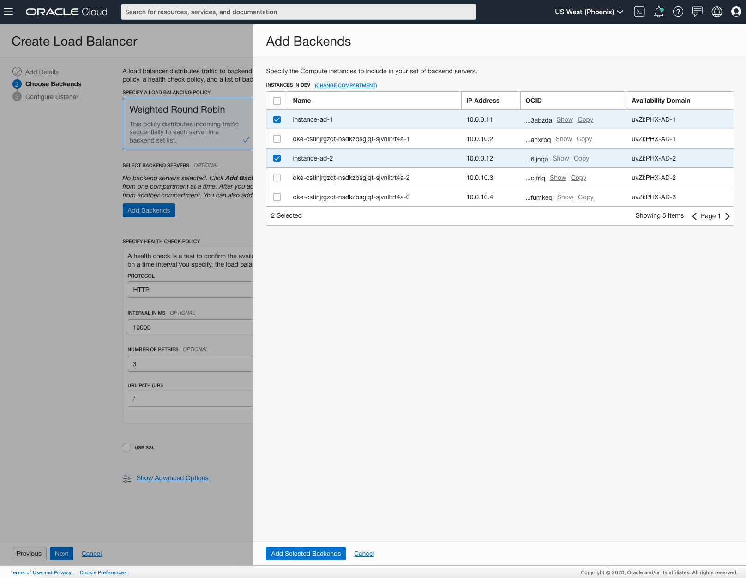Uncheck the instance-ad-2 checkbox
The width and height of the screenshot is (746, 578).
pos(277,158)
